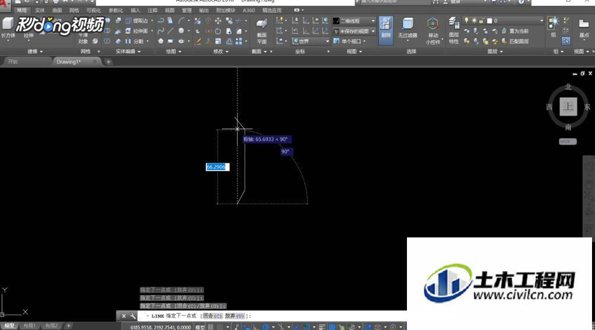Expand the Solid Editing (实体编辑) panel

tap(128, 51)
